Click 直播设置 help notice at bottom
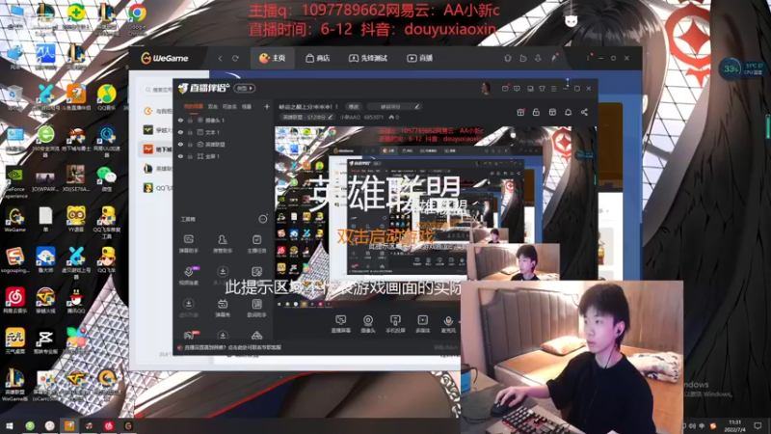Viewport: 771px width, 434px height. pyautogui.click(x=229, y=347)
